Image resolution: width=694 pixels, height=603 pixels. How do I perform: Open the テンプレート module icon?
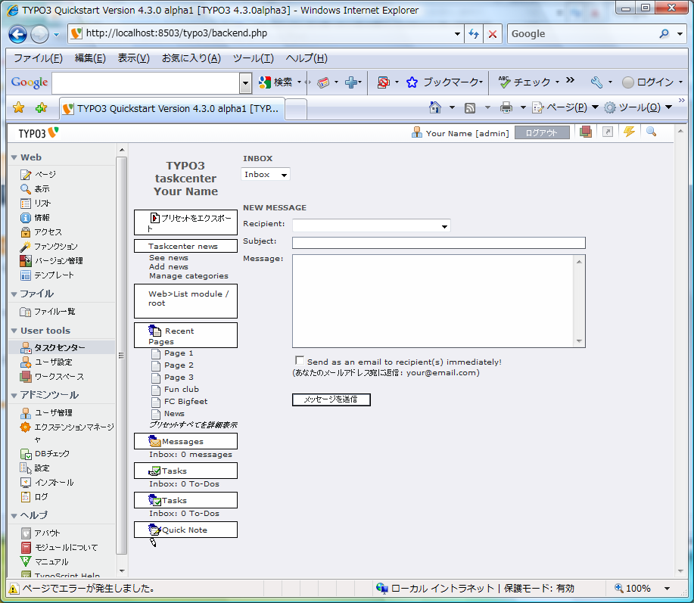point(26,275)
